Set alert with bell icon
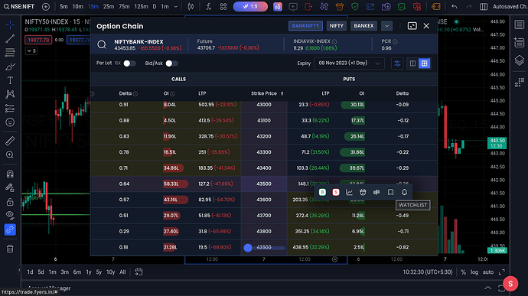 (404, 192)
